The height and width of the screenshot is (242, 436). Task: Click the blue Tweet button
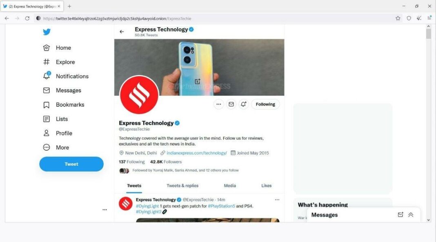71,164
